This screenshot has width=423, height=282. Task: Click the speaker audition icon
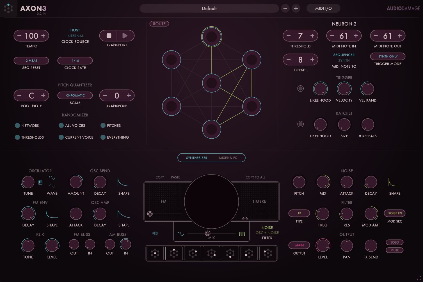pos(155,233)
